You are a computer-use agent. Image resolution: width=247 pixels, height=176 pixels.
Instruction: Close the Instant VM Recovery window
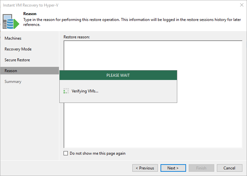(242, 5)
